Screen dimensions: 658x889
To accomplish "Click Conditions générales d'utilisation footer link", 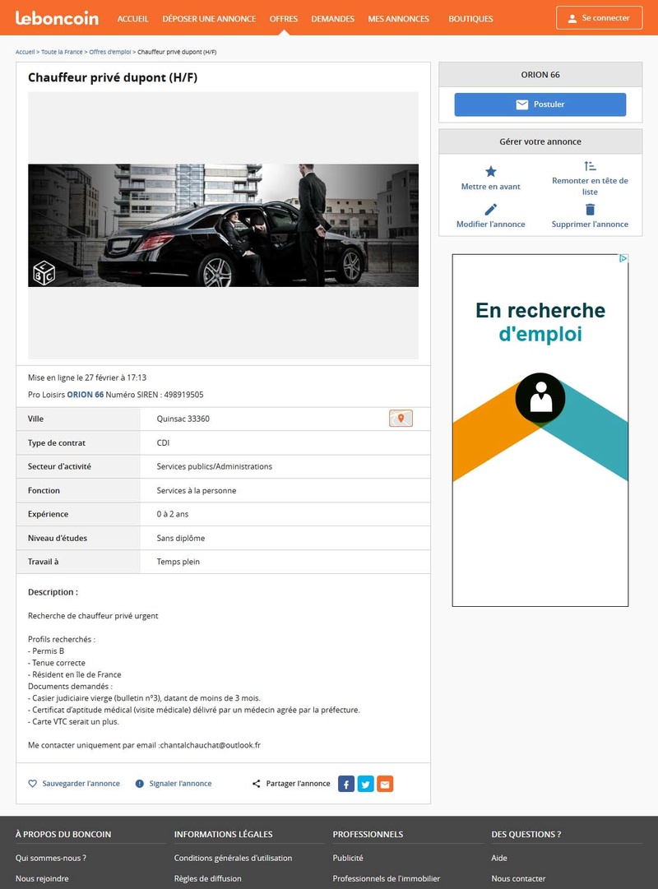I will point(233,858).
